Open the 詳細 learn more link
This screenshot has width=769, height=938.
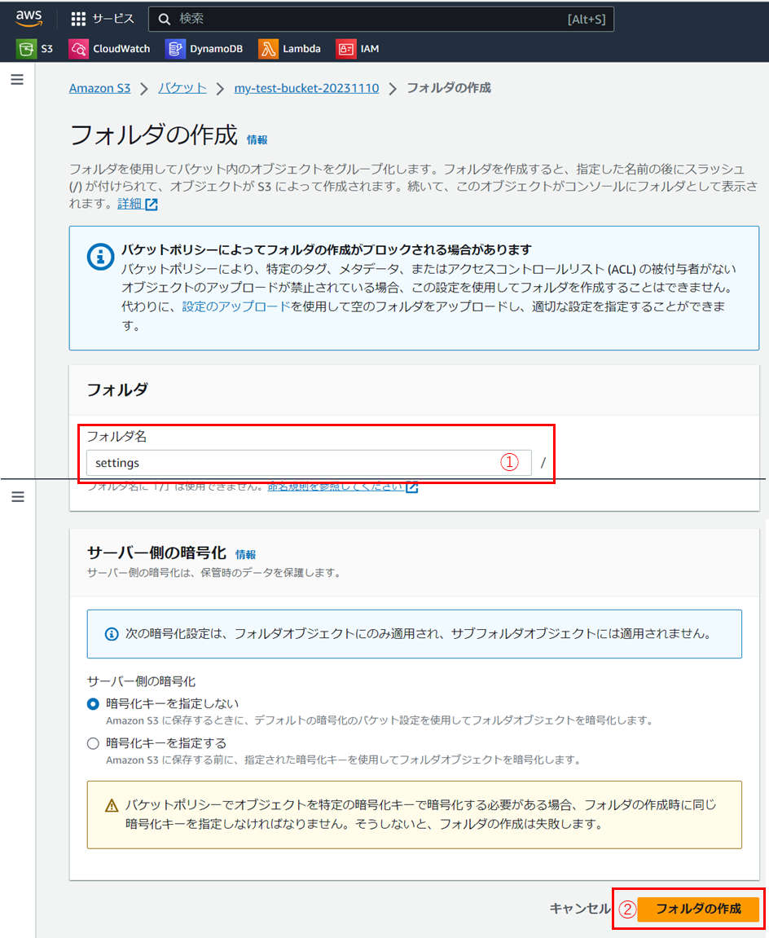point(130,204)
